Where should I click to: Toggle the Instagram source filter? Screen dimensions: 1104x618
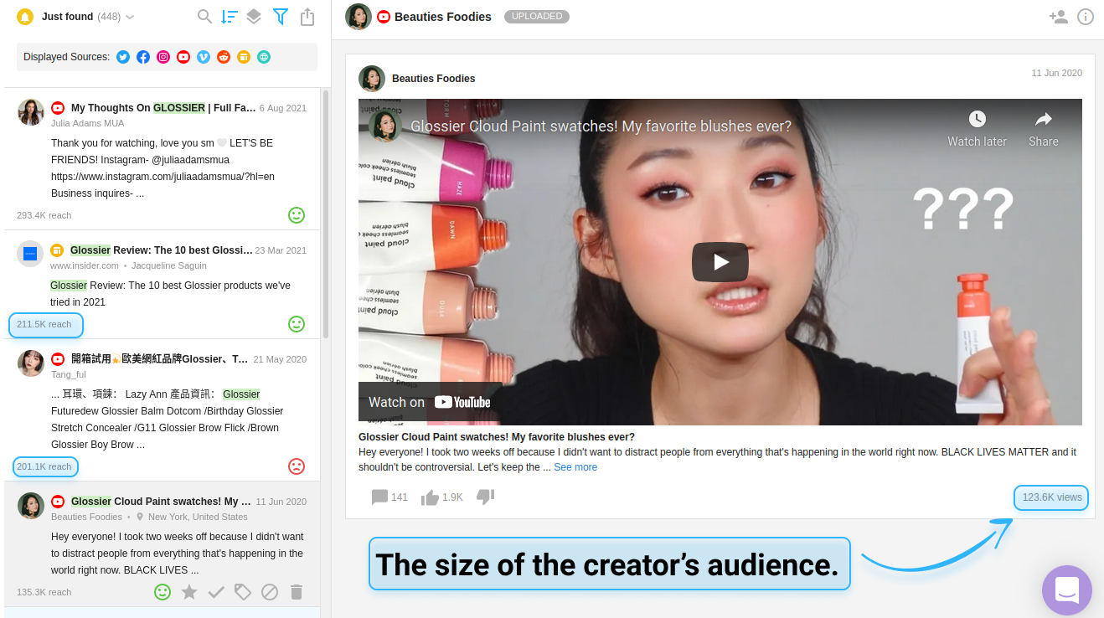tap(163, 57)
